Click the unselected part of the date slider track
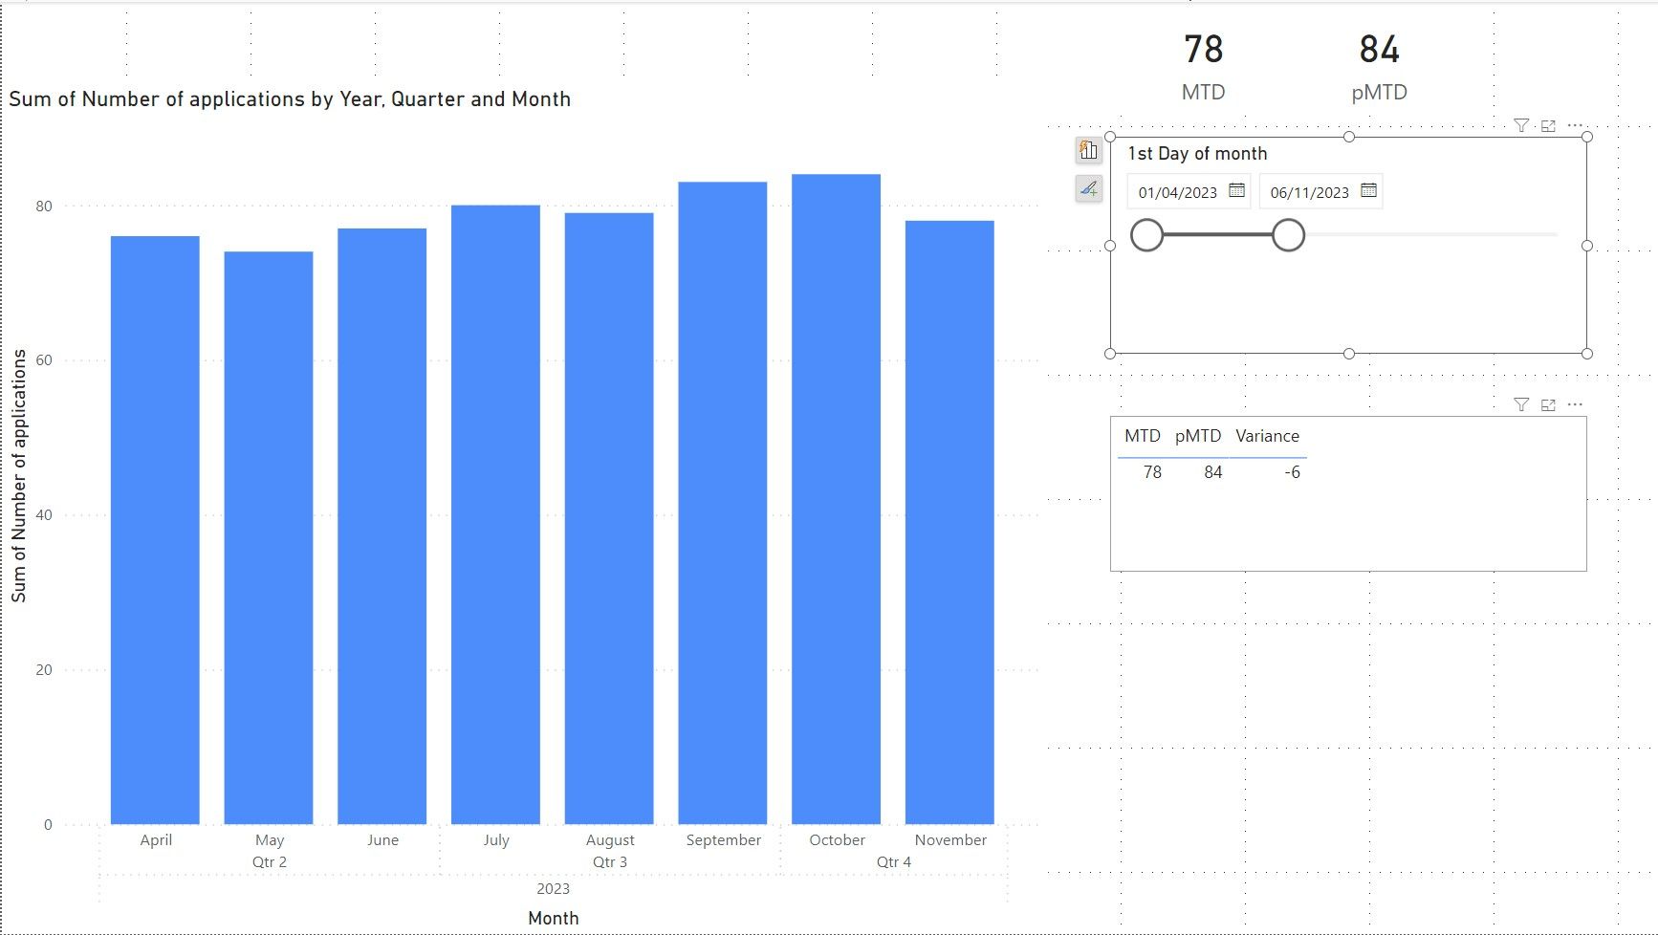 tap(1431, 234)
